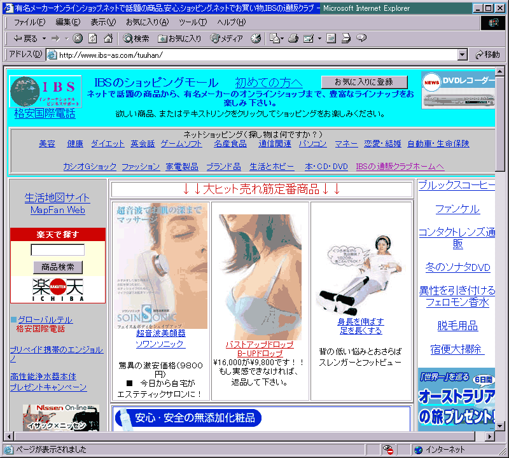Image resolution: width=509 pixels, height=458 pixels.
Task: Go to the Home page icon
Action: click(108, 38)
